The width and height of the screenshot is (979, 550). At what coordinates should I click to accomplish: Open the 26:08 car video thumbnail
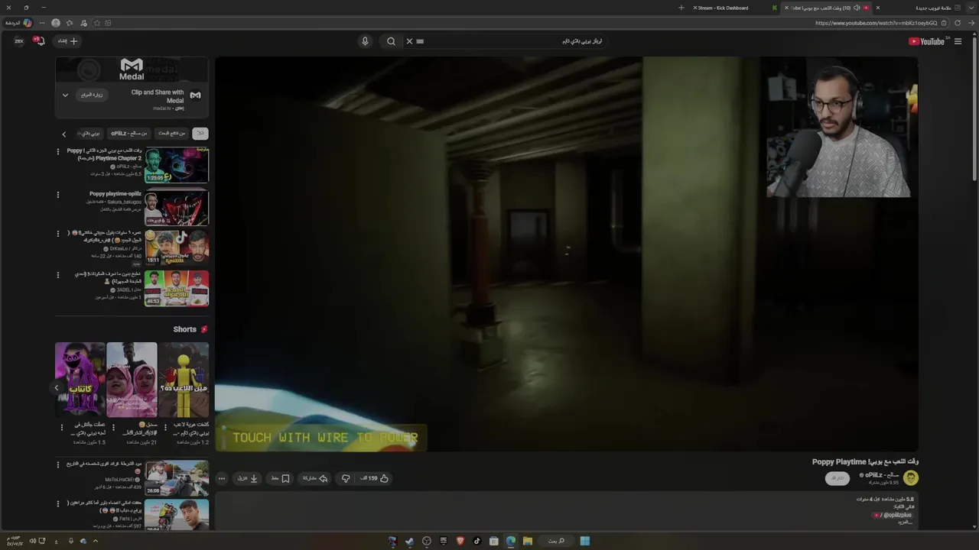pos(177,478)
